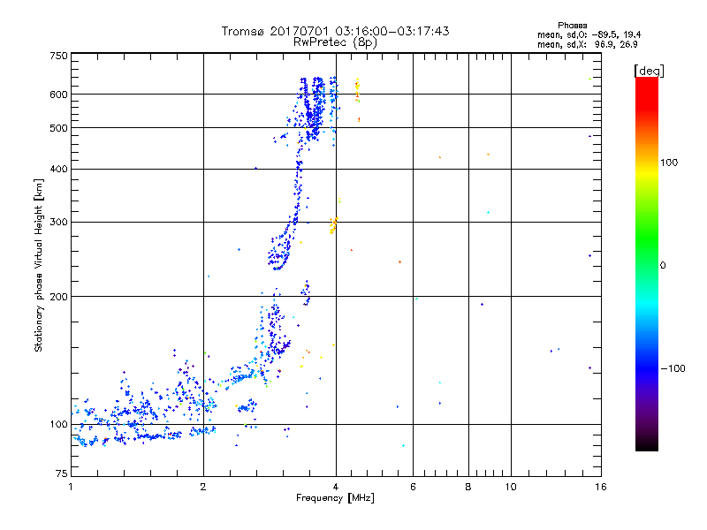
Task: Select the frequency axis tick label '4'
Action: 336,487
